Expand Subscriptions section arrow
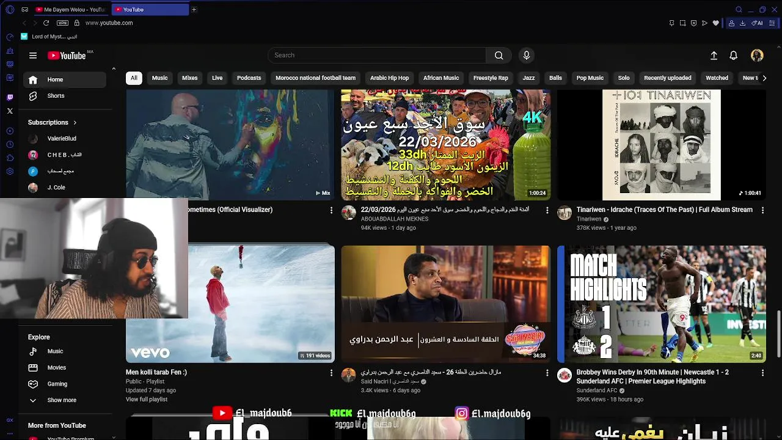 tap(75, 122)
